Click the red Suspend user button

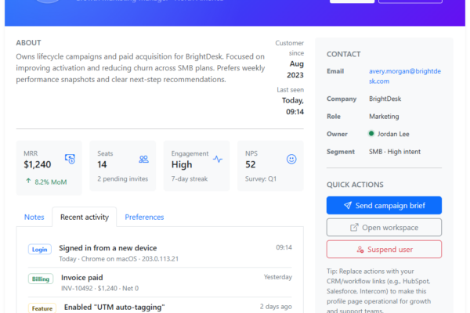click(x=384, y=250)
